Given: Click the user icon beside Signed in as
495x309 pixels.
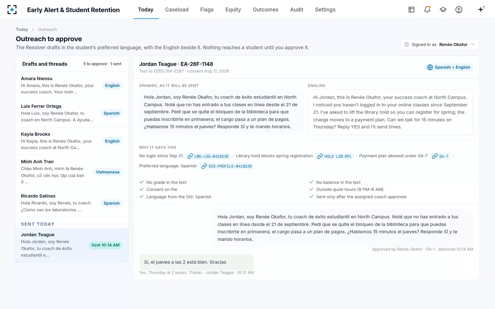Looking at the screenshot, I should pos(407,44).
